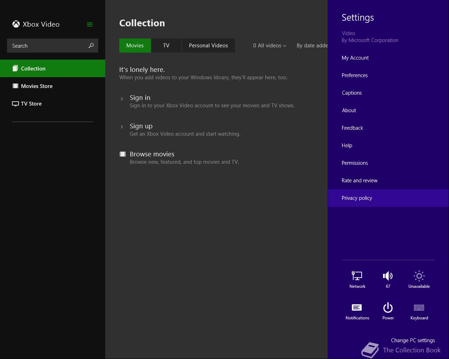This screenshot has width=449, height=359.
Task: Toggle the green hamburger menu icon
Action: (90, 25)
